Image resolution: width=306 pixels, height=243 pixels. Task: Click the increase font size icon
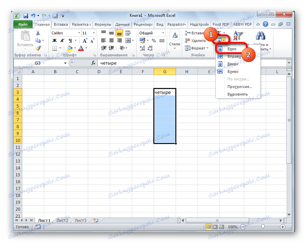tap(84, 40)
